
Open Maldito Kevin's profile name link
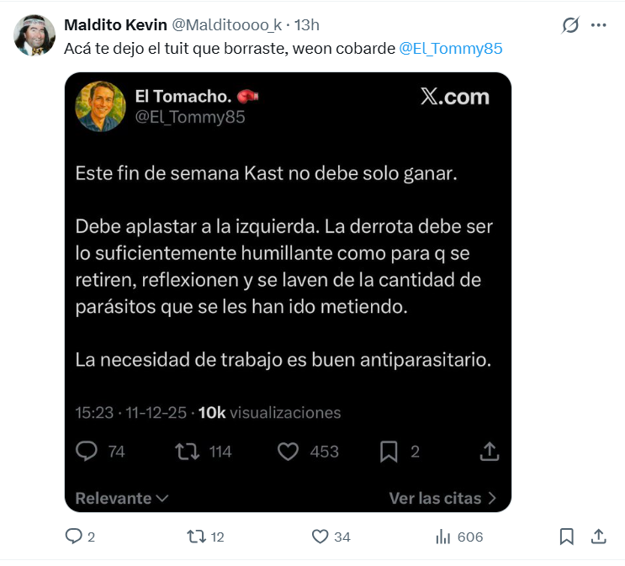[115, 25]
